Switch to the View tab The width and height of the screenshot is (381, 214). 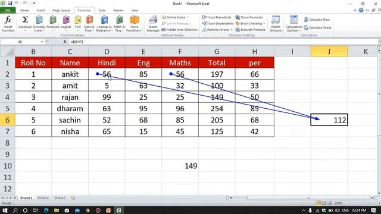[135, 11]
